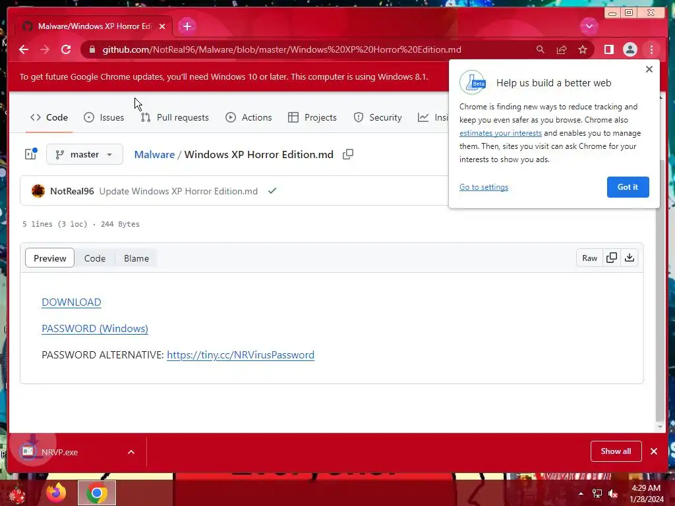Screen dimensions: 675x506
Task: Open the Raw file view
Action: coord(589,258)
